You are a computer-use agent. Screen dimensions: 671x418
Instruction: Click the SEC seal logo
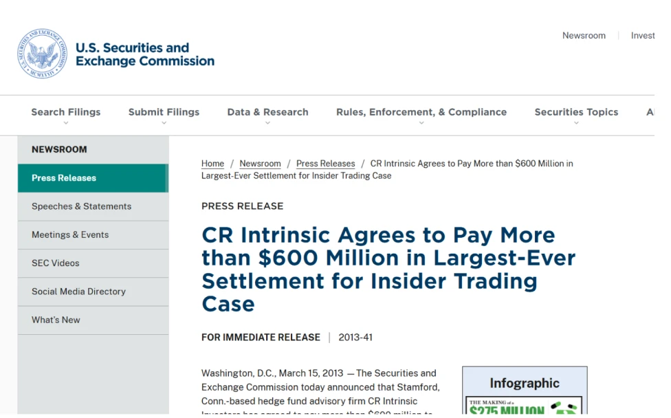click(x=43, y=54)
